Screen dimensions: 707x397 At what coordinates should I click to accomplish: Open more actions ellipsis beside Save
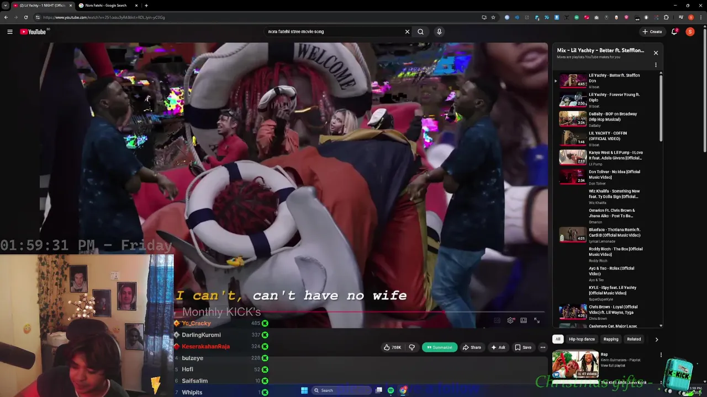click(x=543, y=347)
